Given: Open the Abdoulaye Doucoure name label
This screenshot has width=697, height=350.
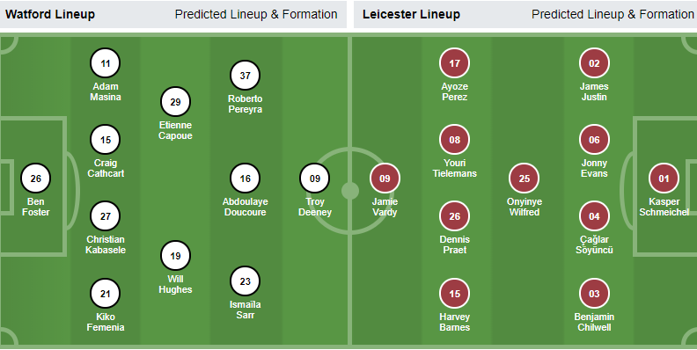Looking at the screenshot, I should (x=245, y=207).
